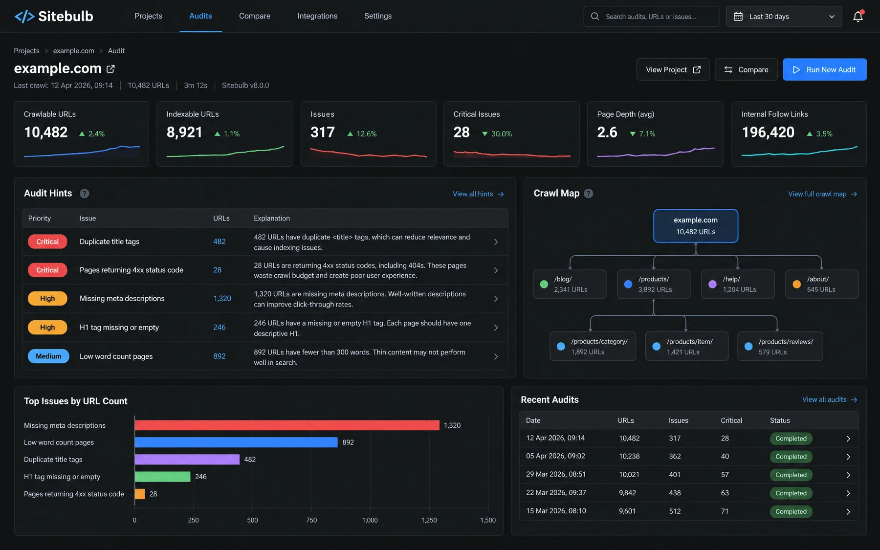This screenshot has width=880, height=550.
Task: Click the search magnifier icon
Action: [595, 17]
